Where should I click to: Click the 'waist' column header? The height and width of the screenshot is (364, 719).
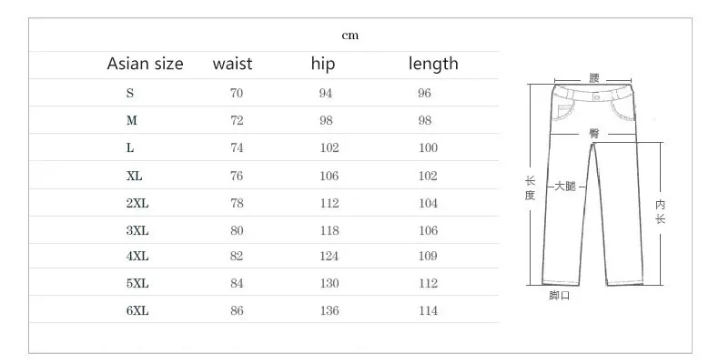(x=232, y=64)
